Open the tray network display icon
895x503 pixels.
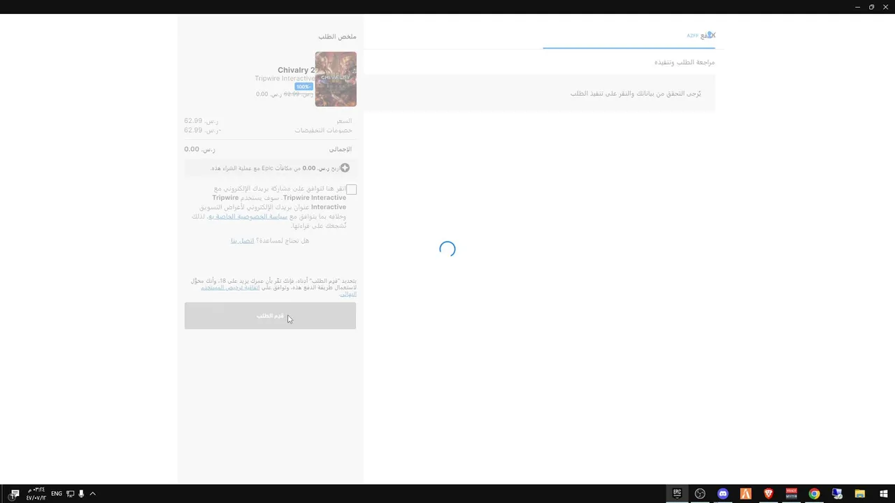point(70,494)
